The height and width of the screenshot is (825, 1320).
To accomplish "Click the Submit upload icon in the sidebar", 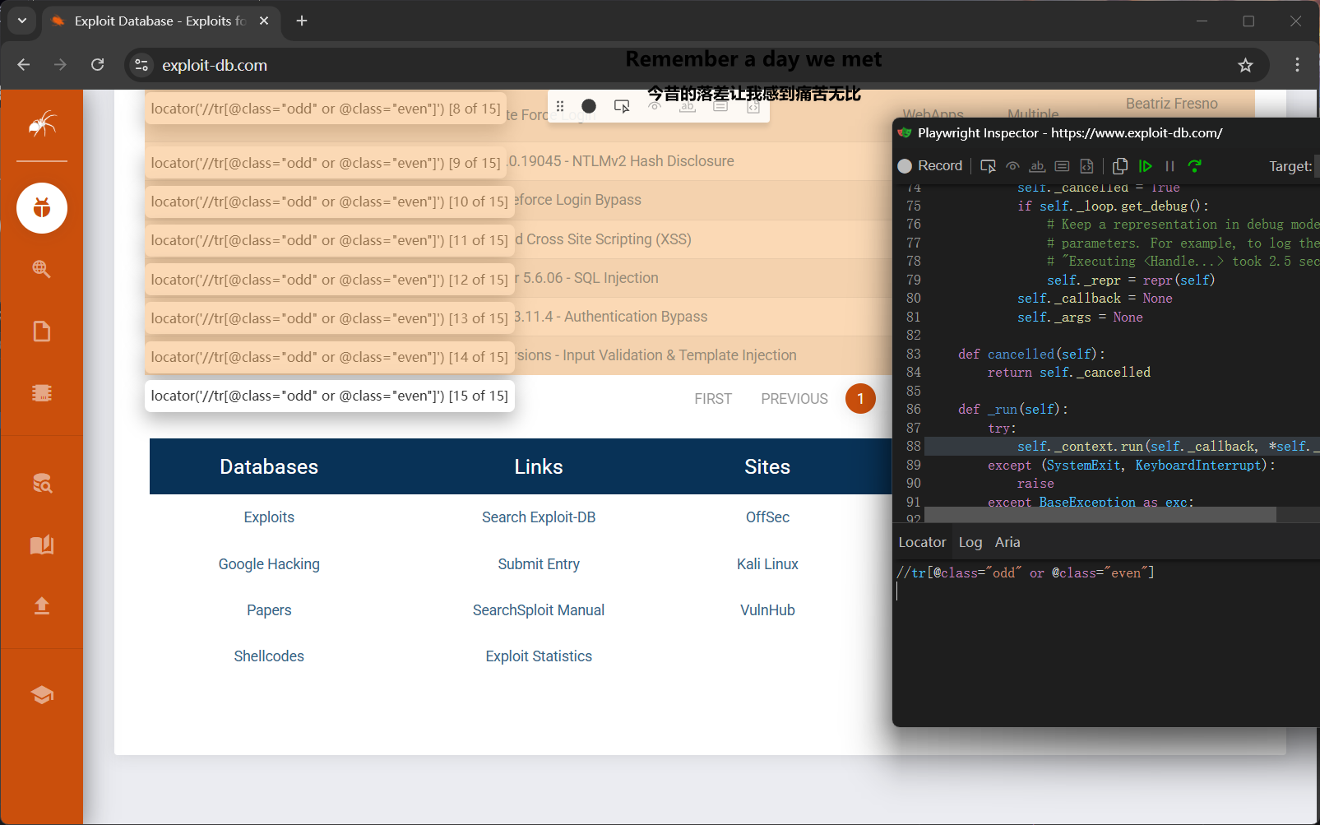I will click(x=42, y=606).
